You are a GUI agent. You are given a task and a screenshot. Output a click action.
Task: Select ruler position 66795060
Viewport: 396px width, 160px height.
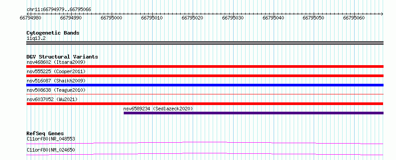[354, 18]
